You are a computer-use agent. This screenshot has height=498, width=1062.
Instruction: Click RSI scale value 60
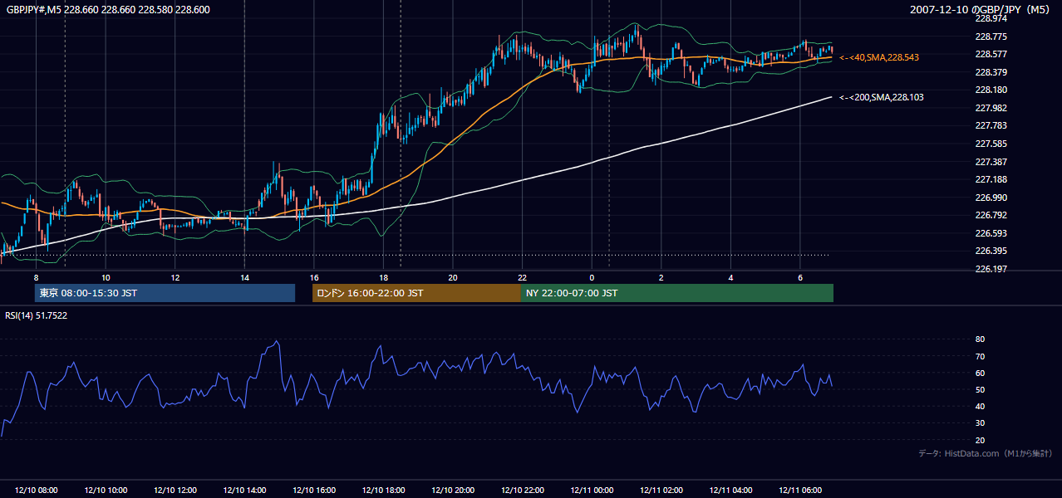point(981,373)
